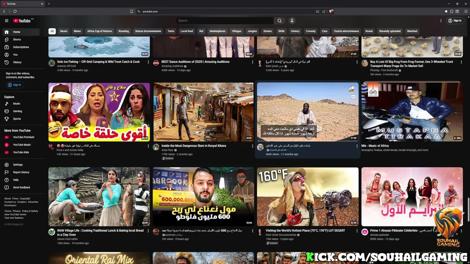Viewport: 470px width, 264px height.
Task: Start voice search with microphone icon
Action: pyautogui.click(x=292, y=21)
